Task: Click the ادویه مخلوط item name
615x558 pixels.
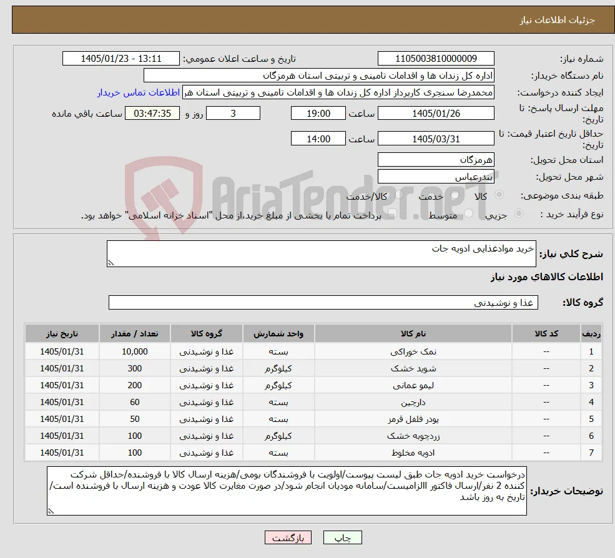Action: click(413, 453)
